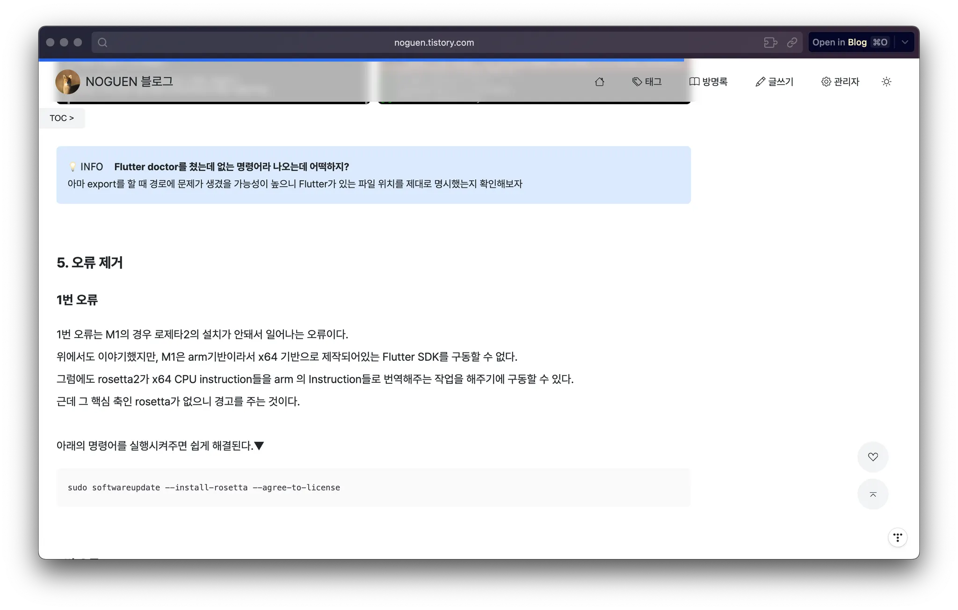
Task: Click the sudo softwareupdate code block
Action: click(373, 488)
